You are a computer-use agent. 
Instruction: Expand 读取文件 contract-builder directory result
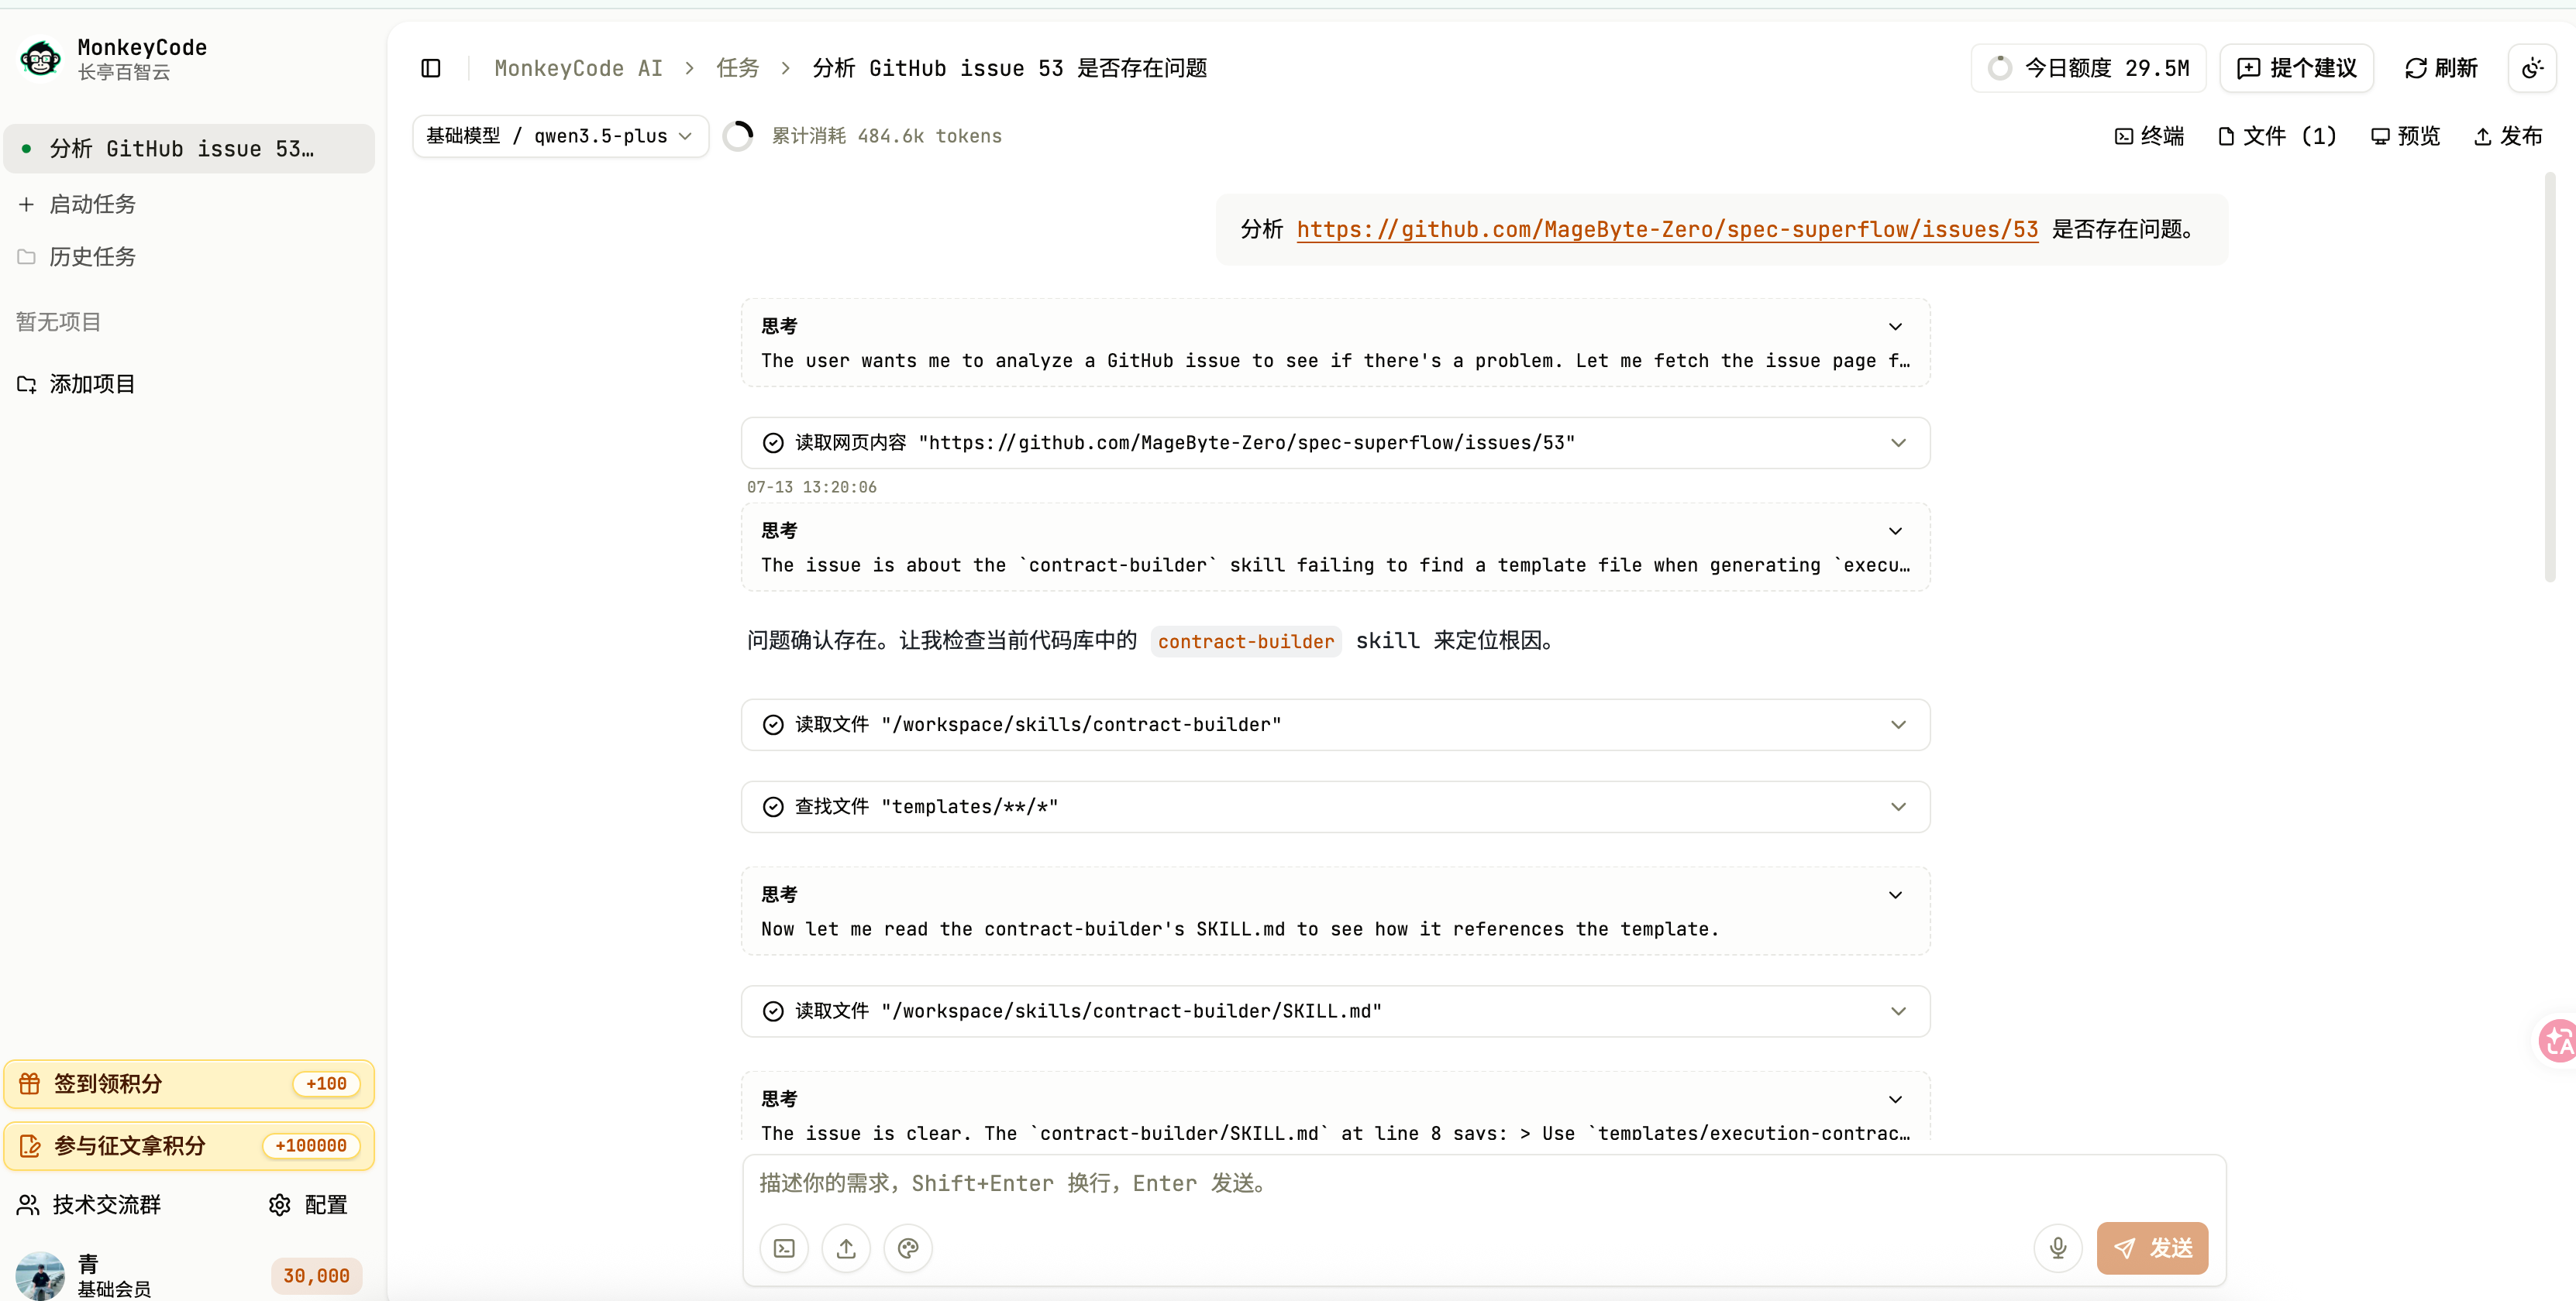1335,724
